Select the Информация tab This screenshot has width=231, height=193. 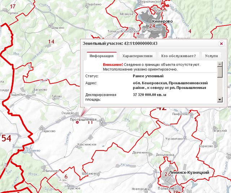[102, 56]
